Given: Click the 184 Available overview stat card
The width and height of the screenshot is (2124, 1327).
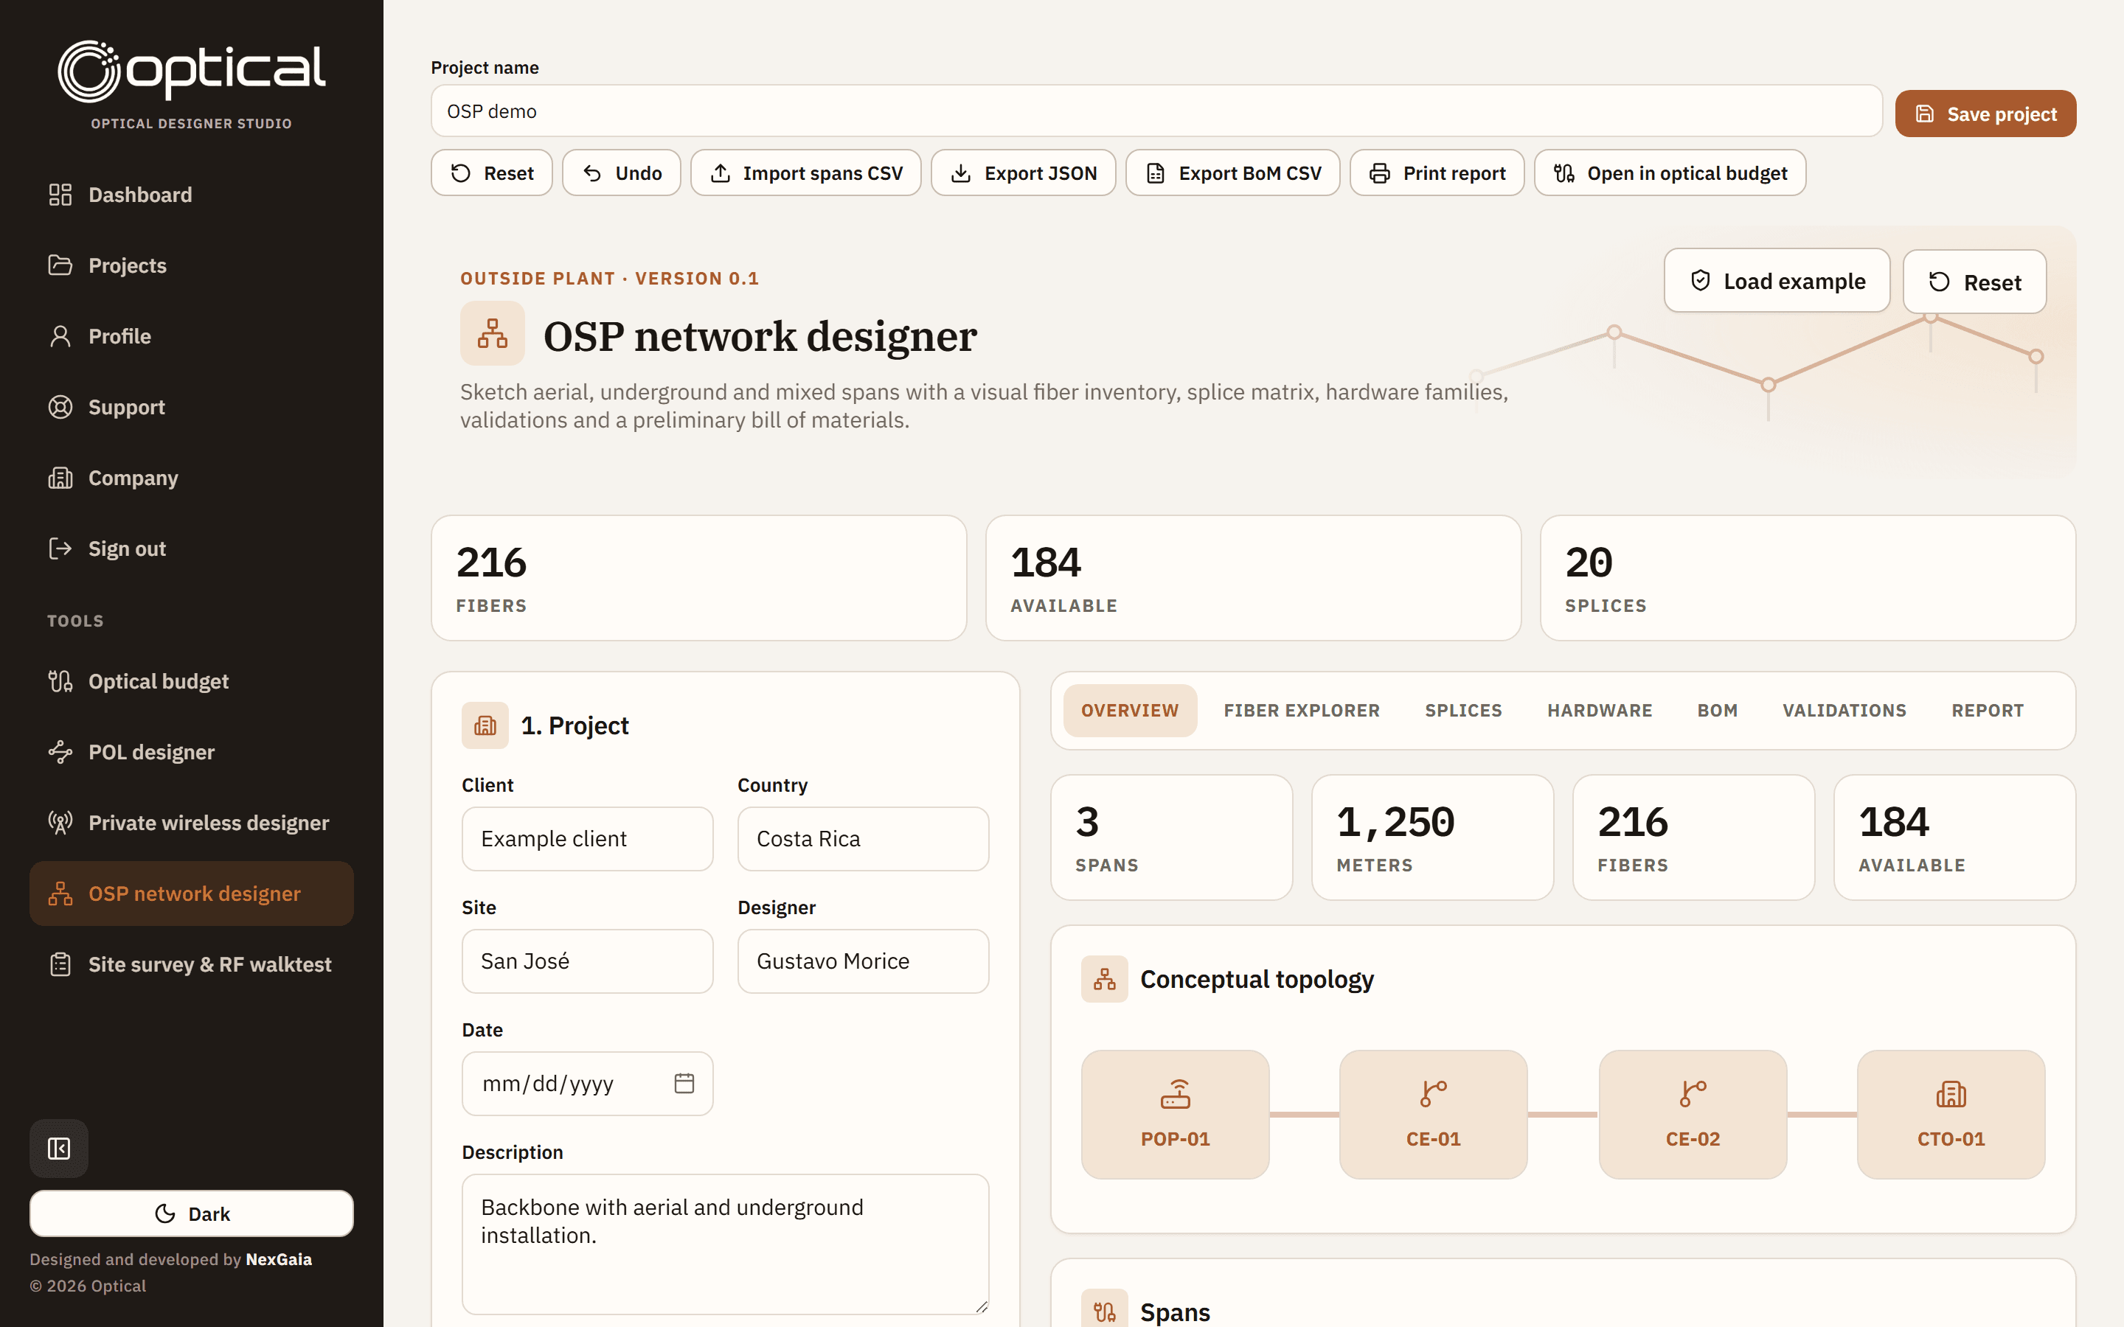Looking at the screenshot, I should pyautogui.click(x=1954, y=837).
